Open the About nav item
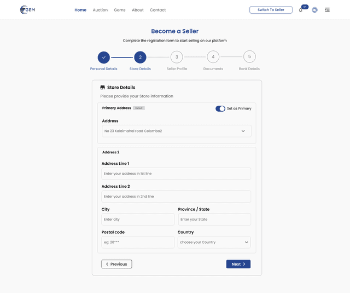The image size is (350, 293). pos(138,10)
